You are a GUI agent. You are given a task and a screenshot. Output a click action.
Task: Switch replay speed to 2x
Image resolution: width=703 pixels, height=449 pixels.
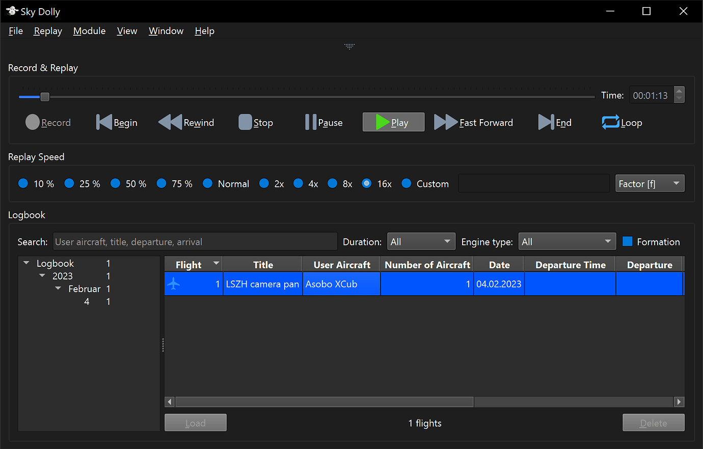pyautogui.click(x=264, y=183)
